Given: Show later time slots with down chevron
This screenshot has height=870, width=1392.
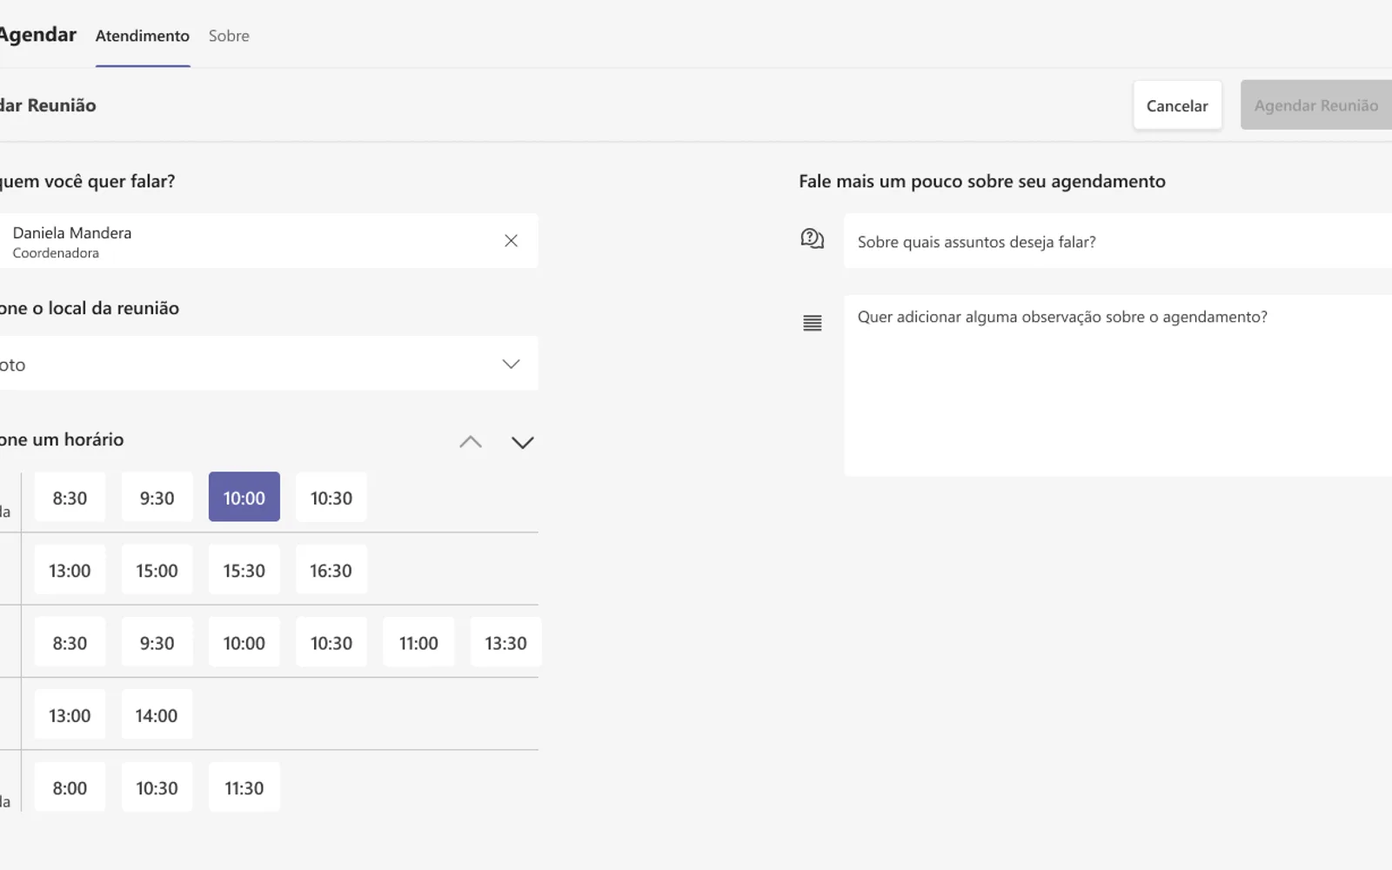Looking at the screenshot, I should pos(523,442).
